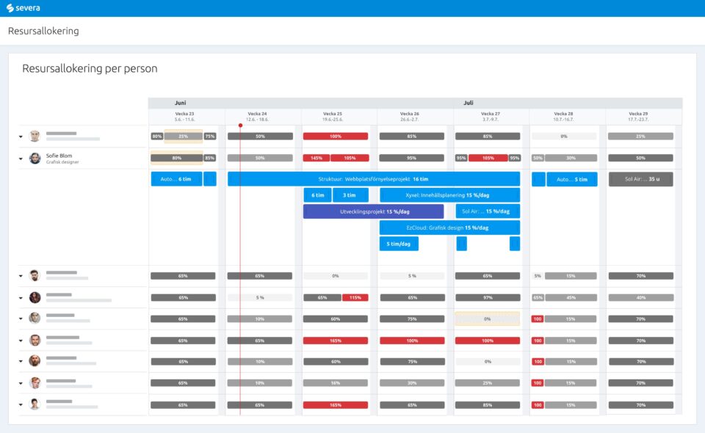Select the purple Utvecklingsprojekt allocation bar
705x433 pixels.
click(x=373, y=211)
